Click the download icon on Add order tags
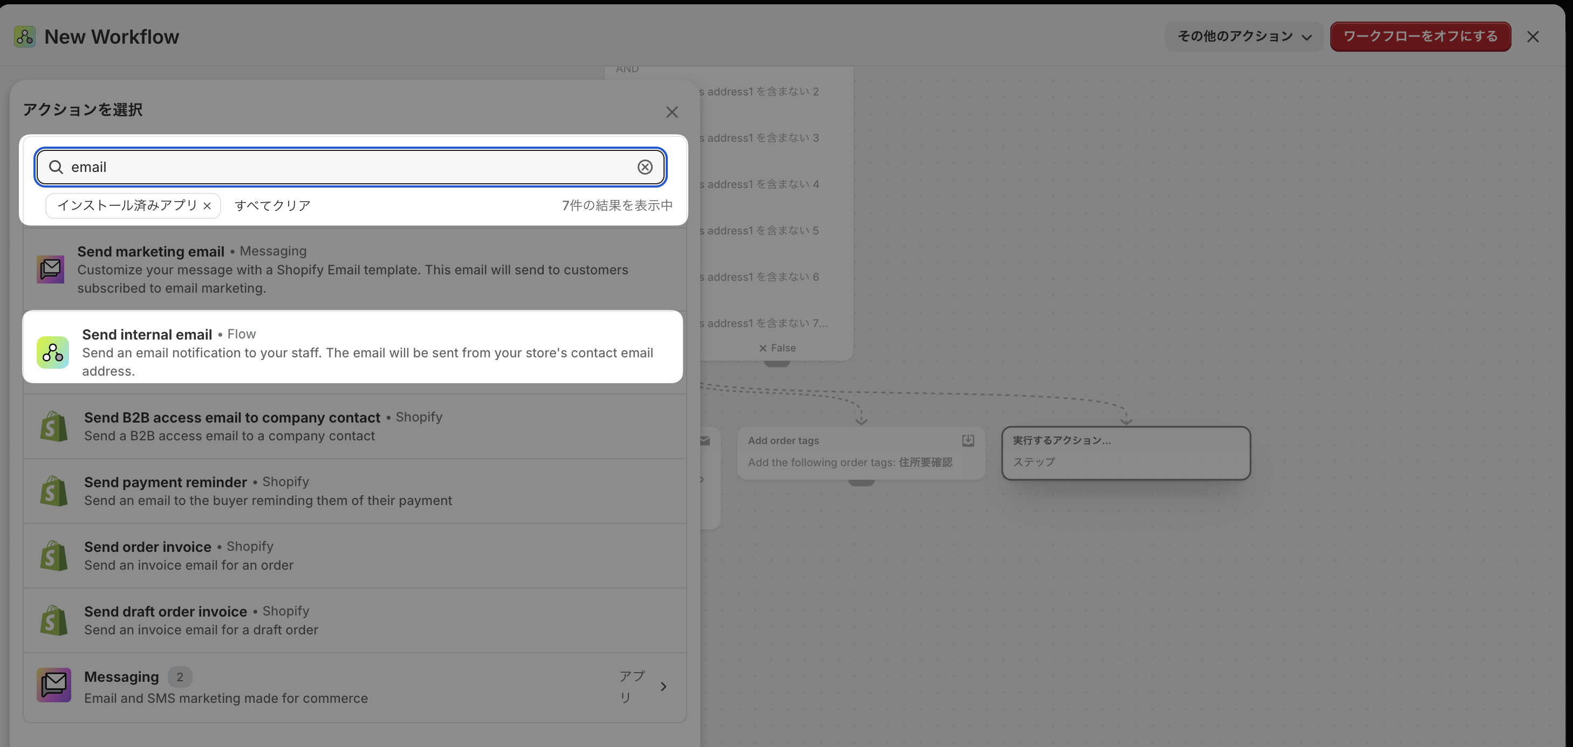Viewport: 1573px width, 747px height. (x=968, y=441)
